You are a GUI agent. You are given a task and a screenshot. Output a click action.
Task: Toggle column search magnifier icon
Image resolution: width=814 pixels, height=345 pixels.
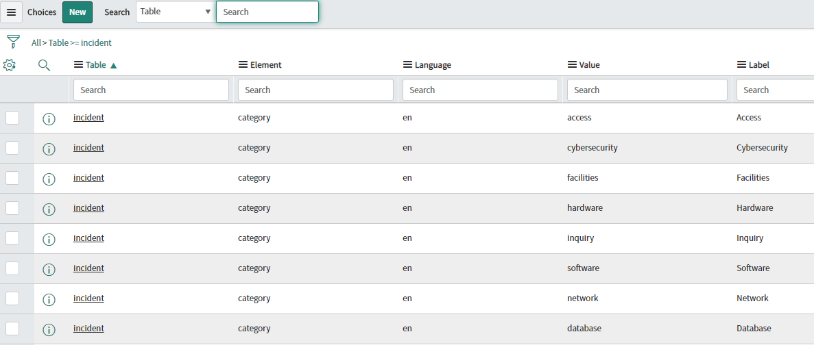click(44, 65)
